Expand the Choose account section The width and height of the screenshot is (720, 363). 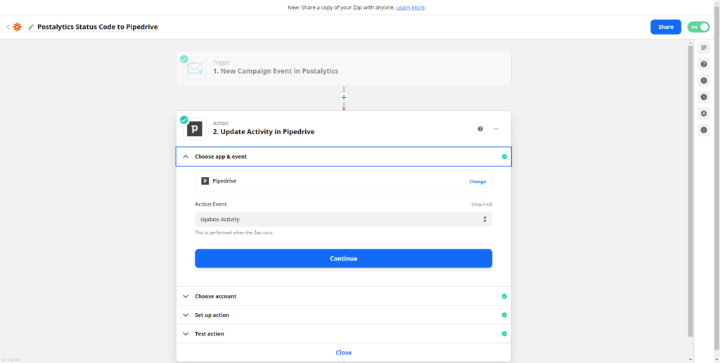pos(343,296)
